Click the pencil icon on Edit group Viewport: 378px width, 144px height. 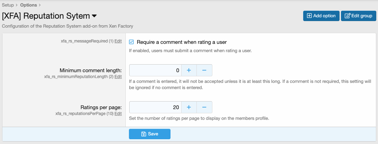[x=347, y=16]
